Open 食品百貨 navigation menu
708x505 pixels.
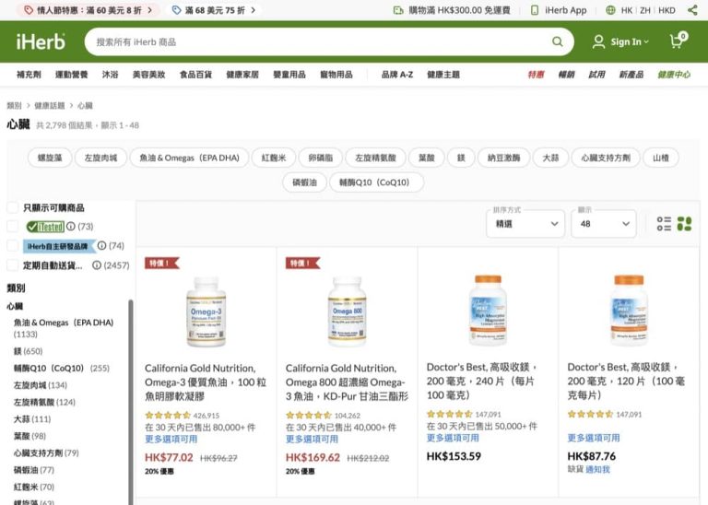coord(195,75)
